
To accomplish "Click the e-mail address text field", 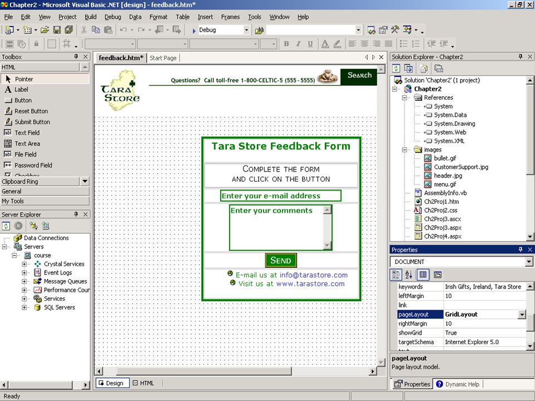I will [280, 195].
